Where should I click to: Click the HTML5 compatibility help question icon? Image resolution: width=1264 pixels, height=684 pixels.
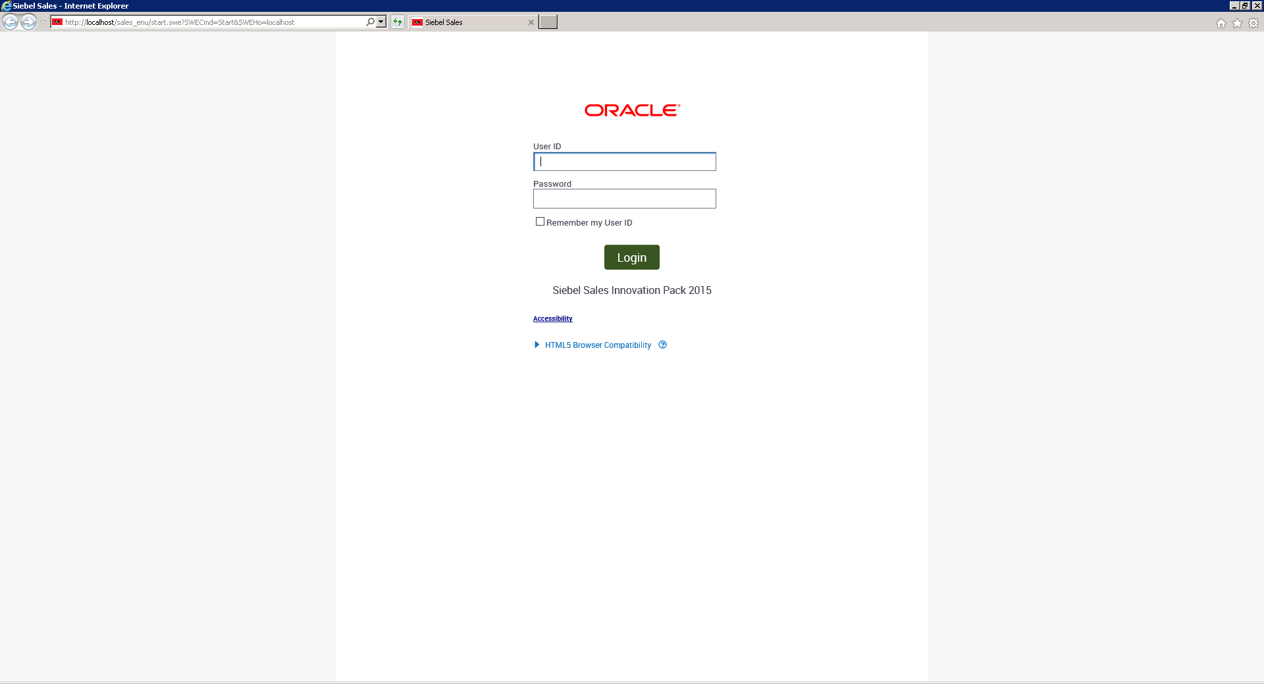coord(663,345)
